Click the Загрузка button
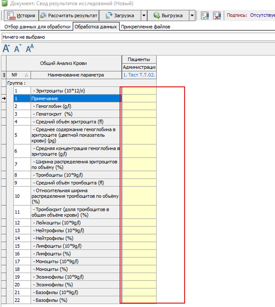 coord(120,16)
